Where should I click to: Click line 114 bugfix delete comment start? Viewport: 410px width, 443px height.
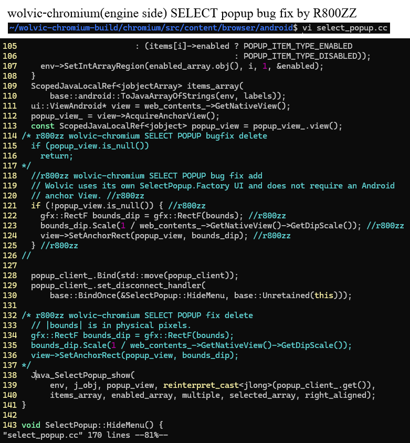click(x=144, y=136)
